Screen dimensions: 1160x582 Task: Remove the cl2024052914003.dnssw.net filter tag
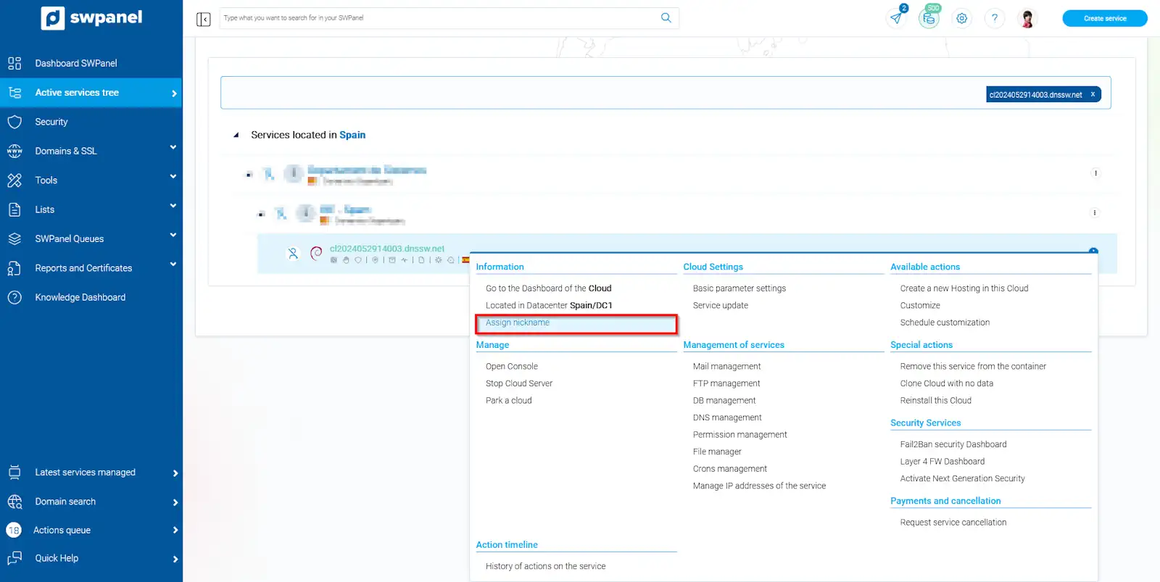(x=1093, y=94)
